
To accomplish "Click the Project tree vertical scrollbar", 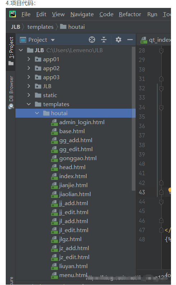I will [134, 118].
